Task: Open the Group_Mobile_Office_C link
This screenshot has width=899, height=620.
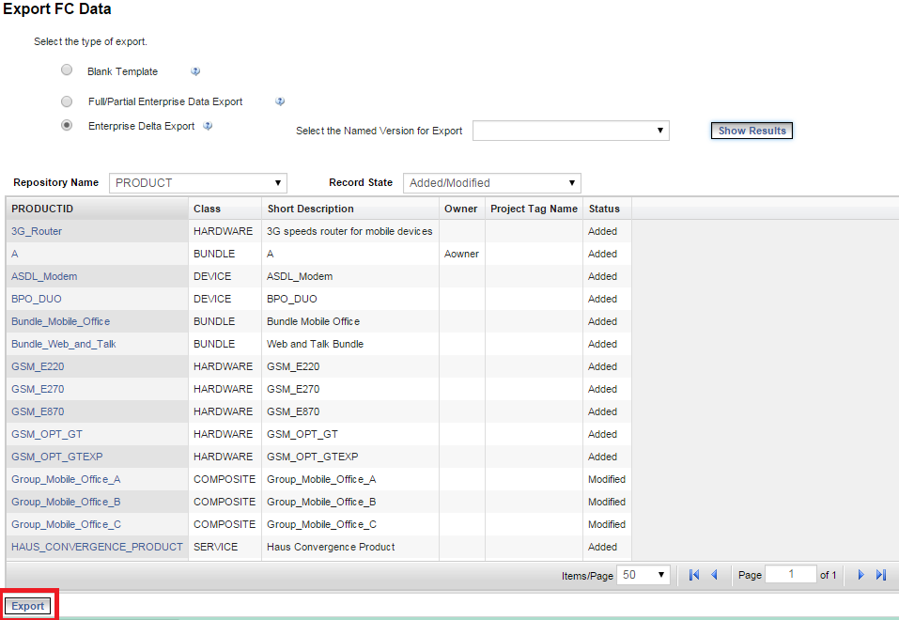Action: click(x=66, y=524)
